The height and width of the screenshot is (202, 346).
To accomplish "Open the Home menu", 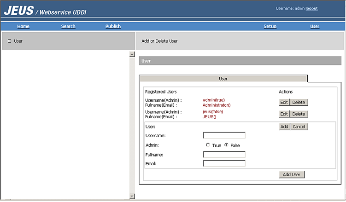I will pos(23,26).
